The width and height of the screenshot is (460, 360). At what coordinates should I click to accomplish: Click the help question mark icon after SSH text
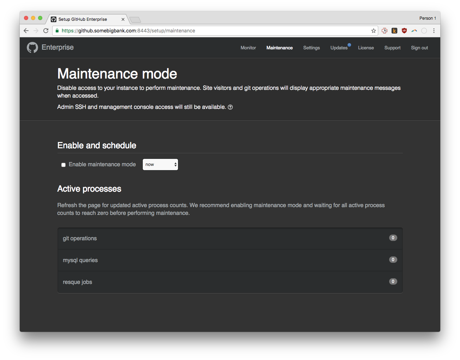coord(230,107)
